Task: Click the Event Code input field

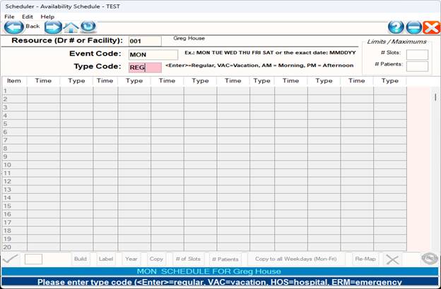Action: [x=153, y=54]
